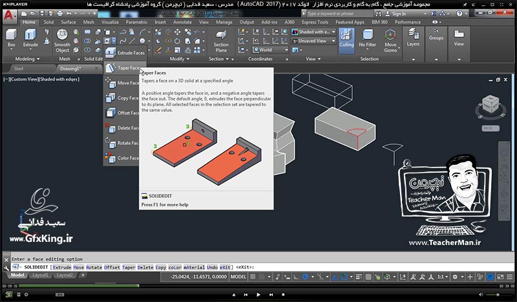Choose Taper Faces from the flyout
The image size is (517, 302).
(125, 68)
